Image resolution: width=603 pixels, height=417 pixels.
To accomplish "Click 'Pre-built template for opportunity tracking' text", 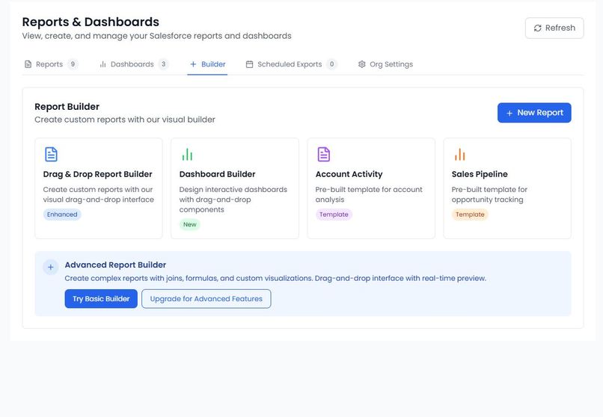I will pyautogui.click(x=489, y=195).
